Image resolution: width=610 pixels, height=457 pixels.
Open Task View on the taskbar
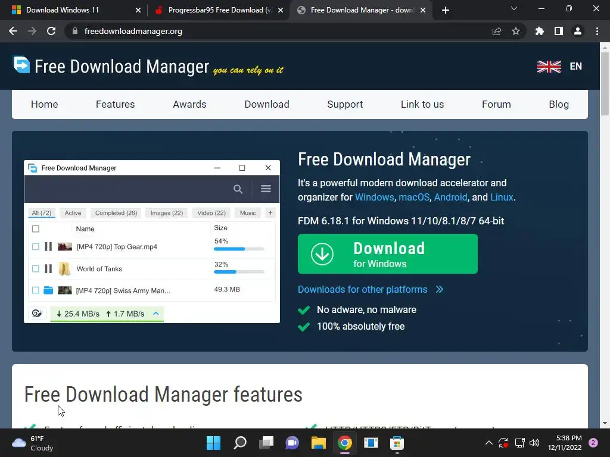(x=266, y=443)
